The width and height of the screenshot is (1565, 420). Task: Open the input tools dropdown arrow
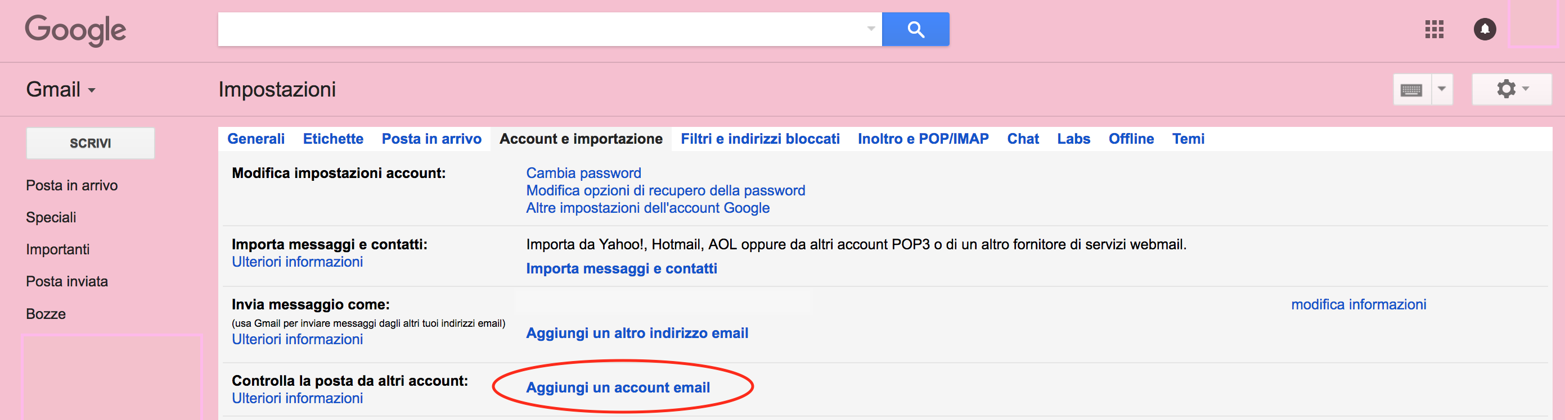[x=1442, y=89]
